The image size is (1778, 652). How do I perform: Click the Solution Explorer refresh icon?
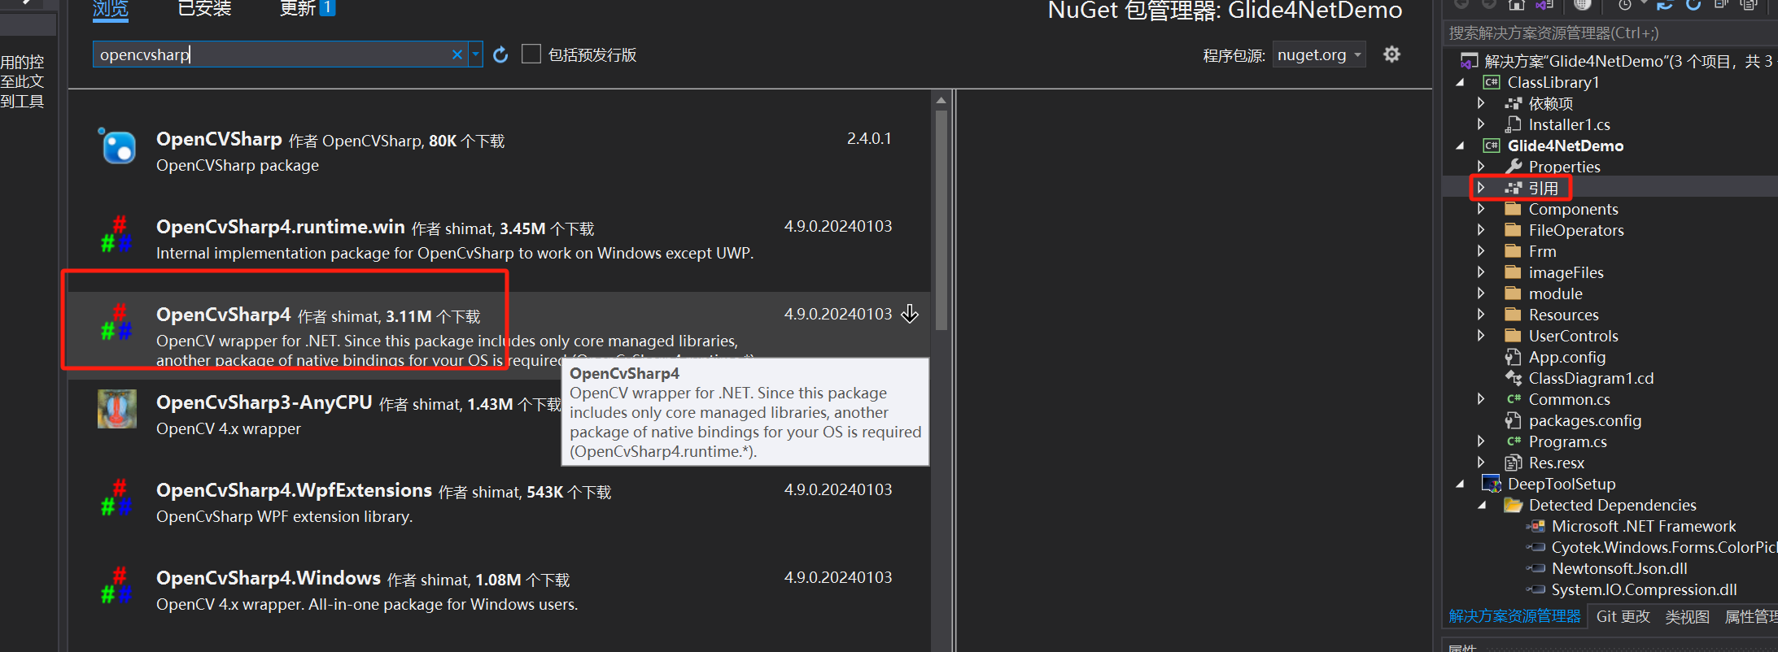[x=1693, y=5]
